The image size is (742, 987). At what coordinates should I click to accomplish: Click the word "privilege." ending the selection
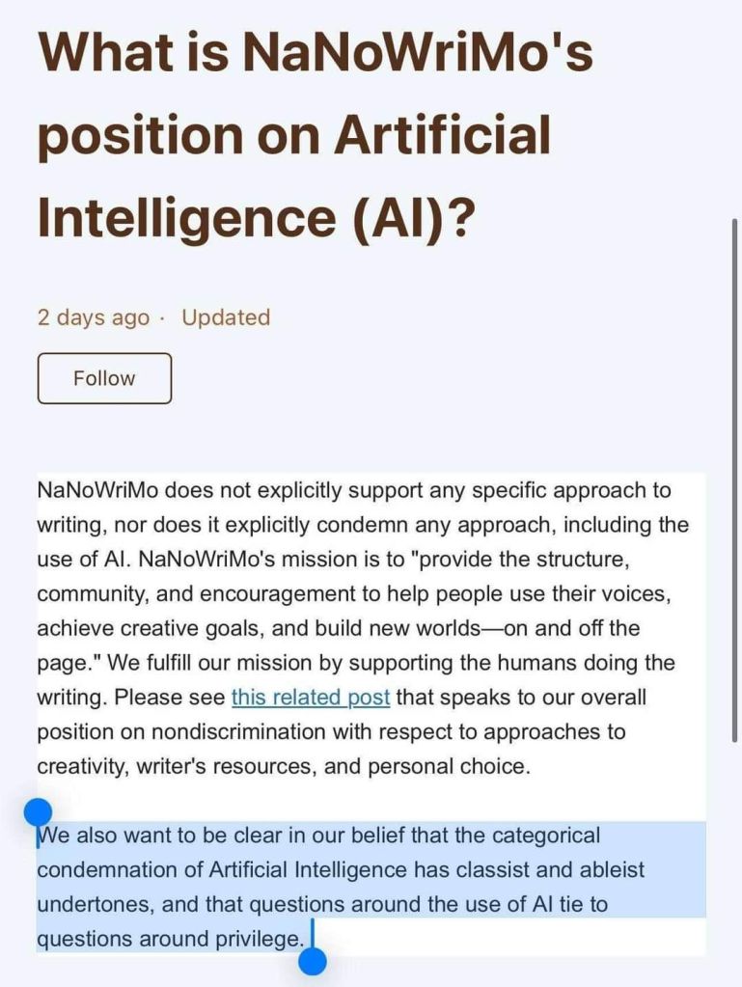coord(256,939)
